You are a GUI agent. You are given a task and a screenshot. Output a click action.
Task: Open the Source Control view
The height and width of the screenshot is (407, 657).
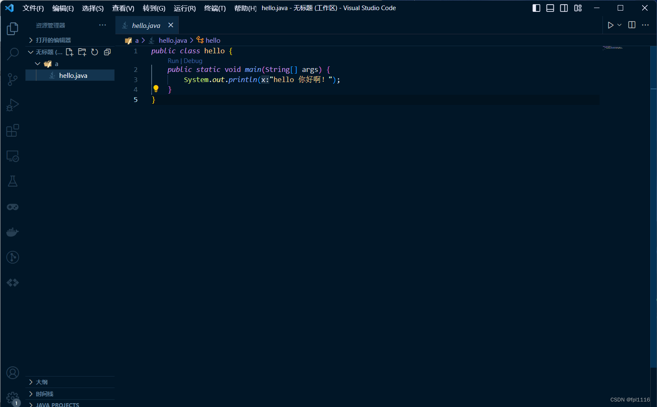(12, 80)
